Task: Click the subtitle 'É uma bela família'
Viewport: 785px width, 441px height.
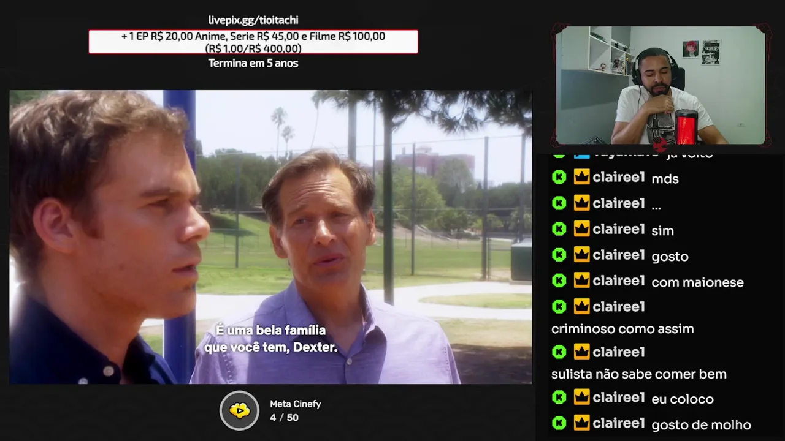Action: click(x=270, y=331)
